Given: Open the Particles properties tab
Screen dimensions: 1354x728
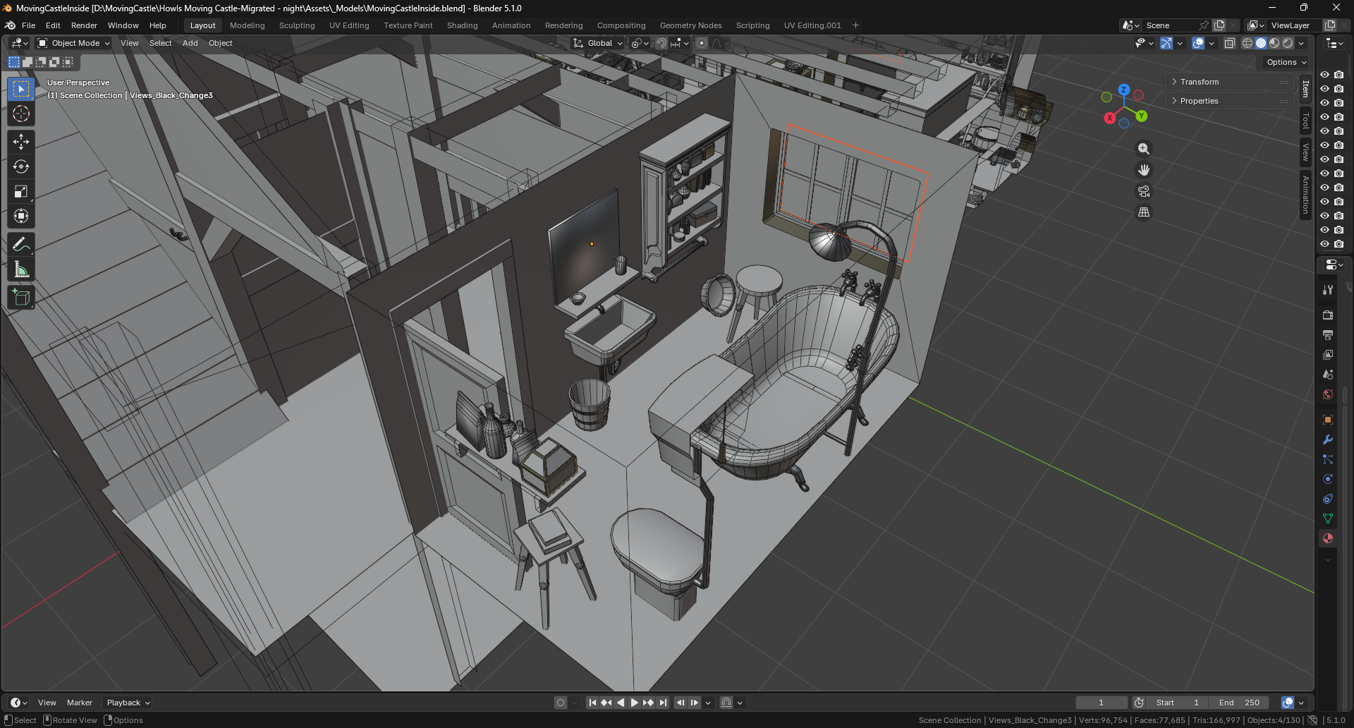Looking at the screenshot, I should coord(1328,459).
